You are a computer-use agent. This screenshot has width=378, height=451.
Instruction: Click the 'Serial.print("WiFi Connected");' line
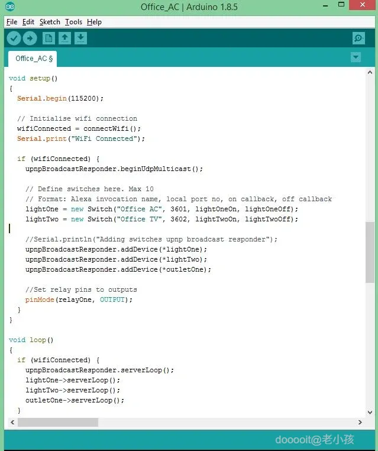click(81, 138)
